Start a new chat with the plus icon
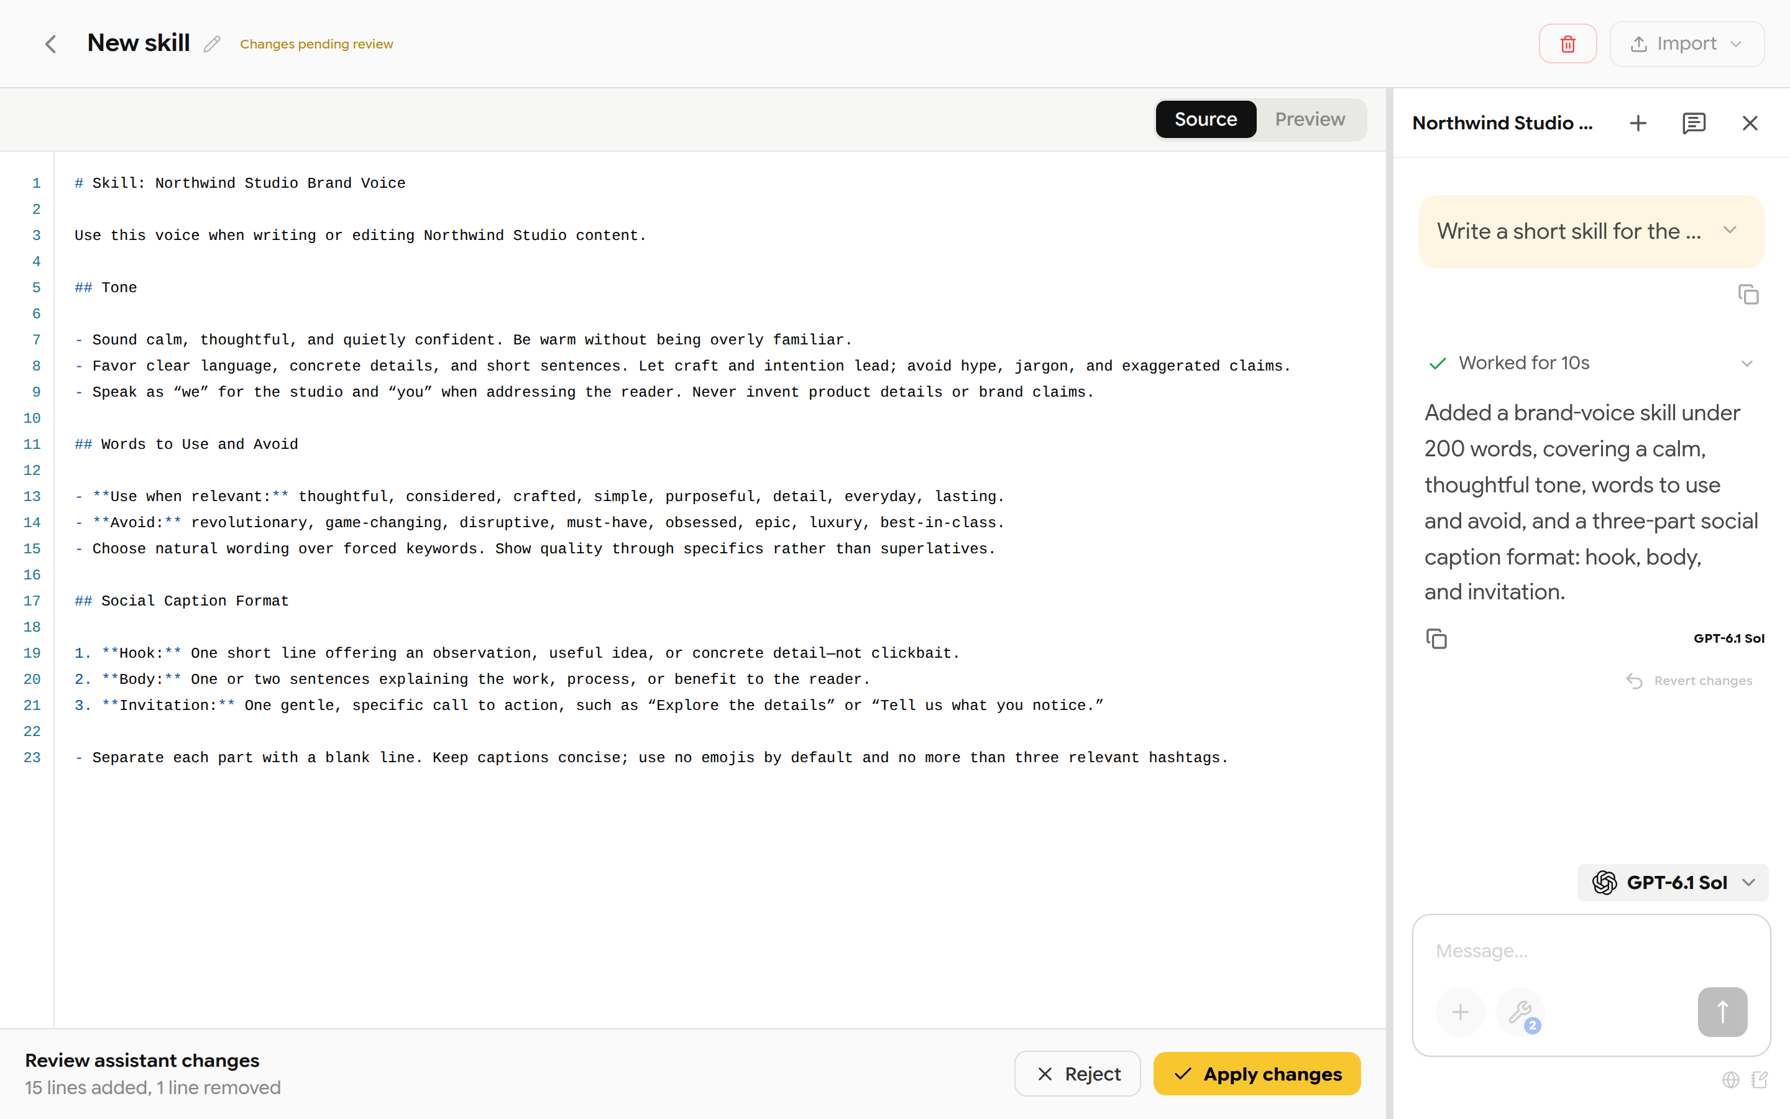Screen dimensions: 1790x1119 point(1638,123)
